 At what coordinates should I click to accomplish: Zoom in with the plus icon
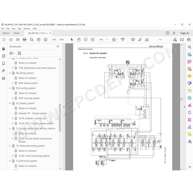click(x=93, y=40)
